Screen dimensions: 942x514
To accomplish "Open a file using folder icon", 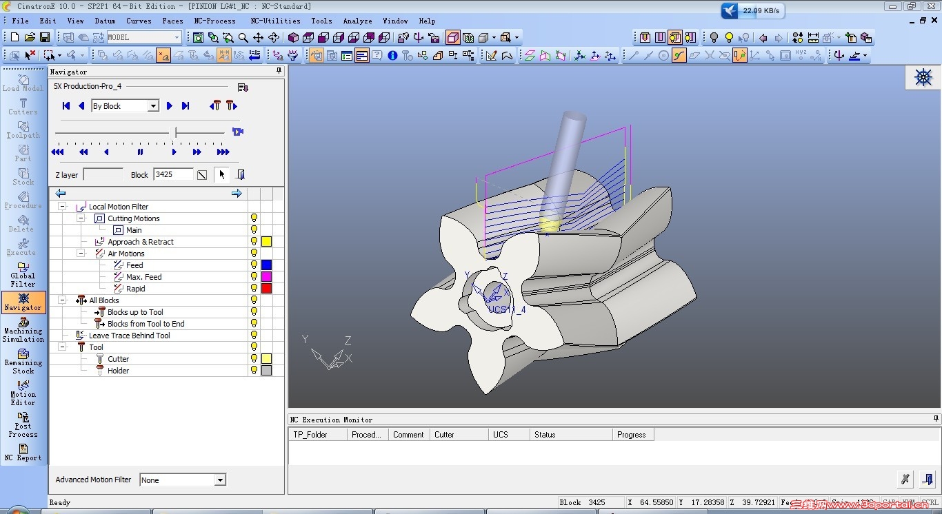I will tap(30, 37).
